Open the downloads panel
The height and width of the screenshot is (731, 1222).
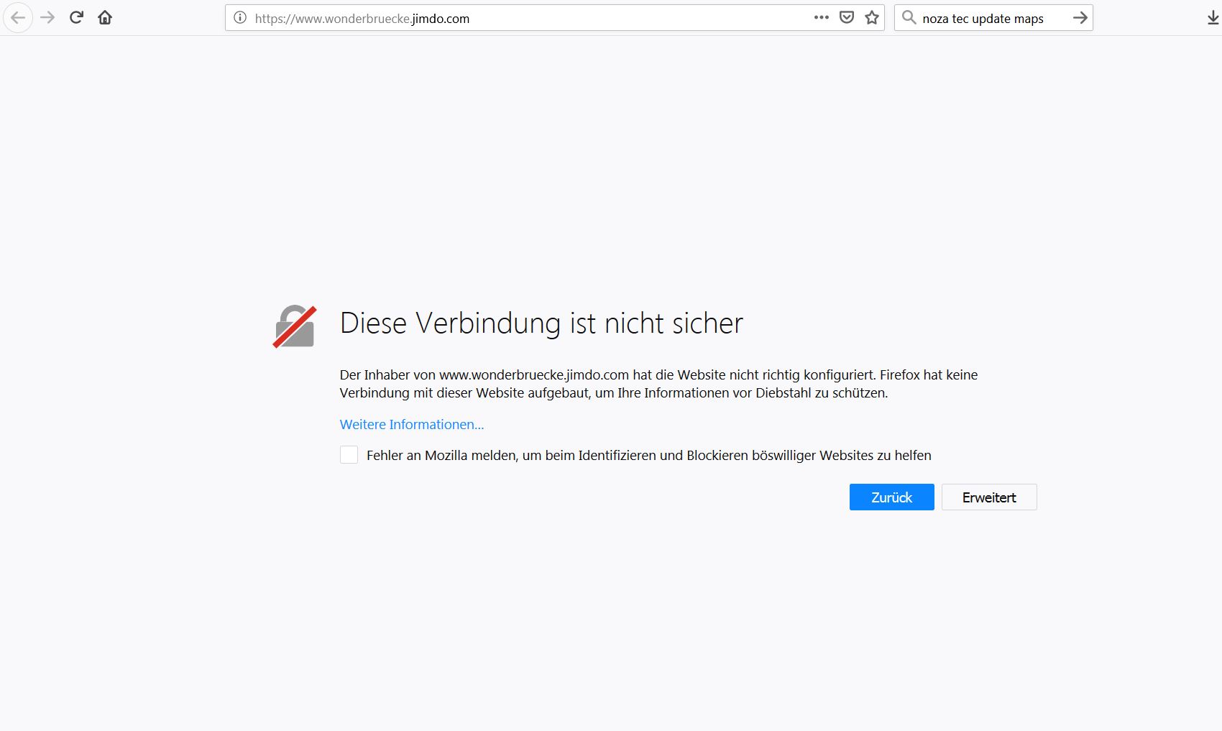(1213, 18)
